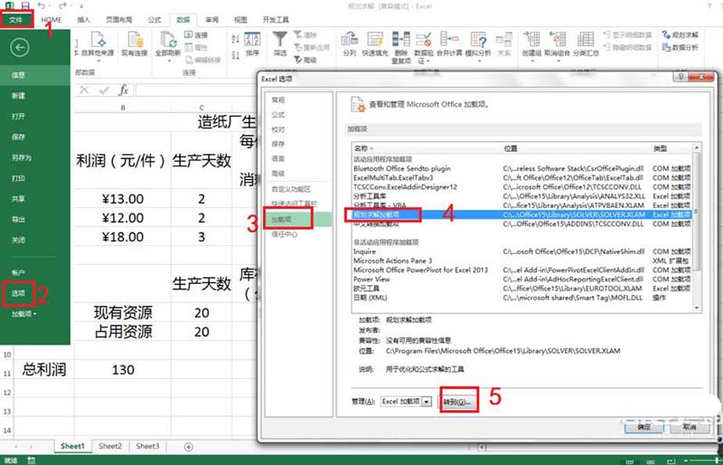The width and height of the screenshot is (723, 465).
Task: Select 另存为 in the backstage menu
Action: click(21, 157)
